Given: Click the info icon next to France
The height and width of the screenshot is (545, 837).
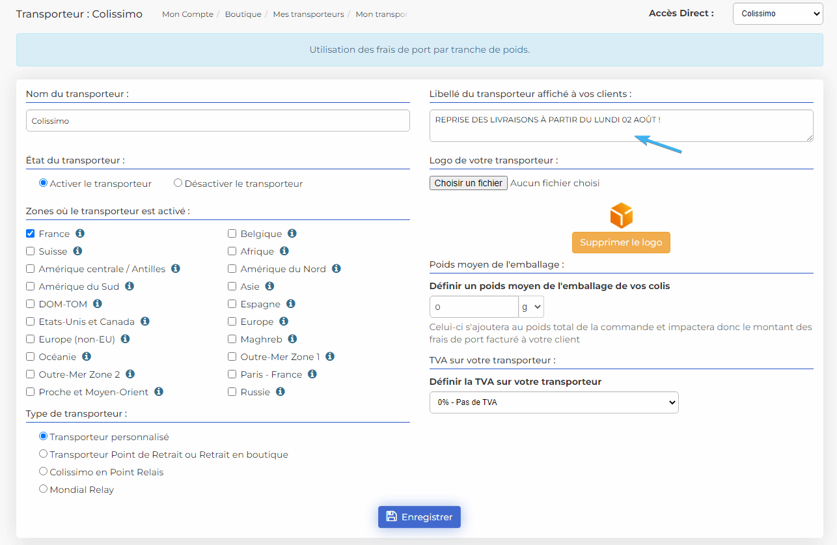Looking at the screenshot, I should coord(80,233).
